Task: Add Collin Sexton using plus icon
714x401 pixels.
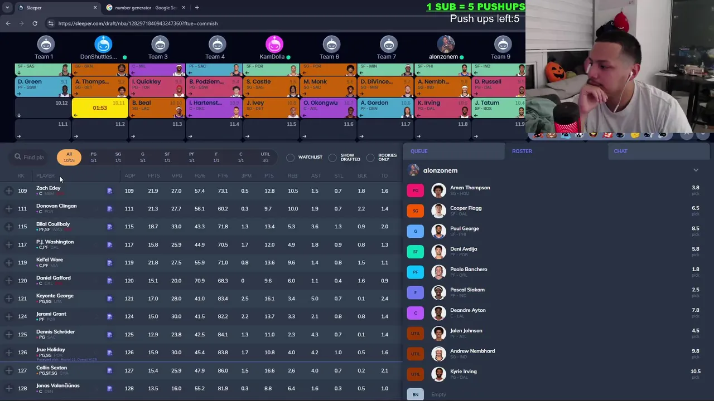Action: [9, 370]
